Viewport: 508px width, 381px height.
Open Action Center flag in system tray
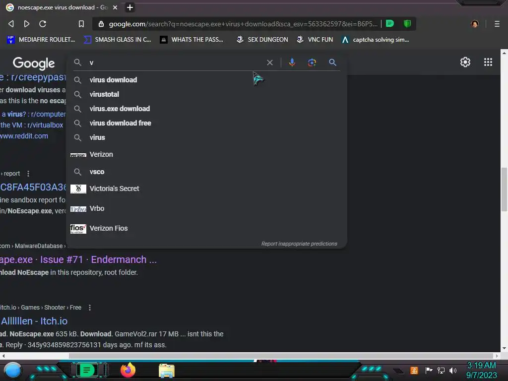click(429, 370)
